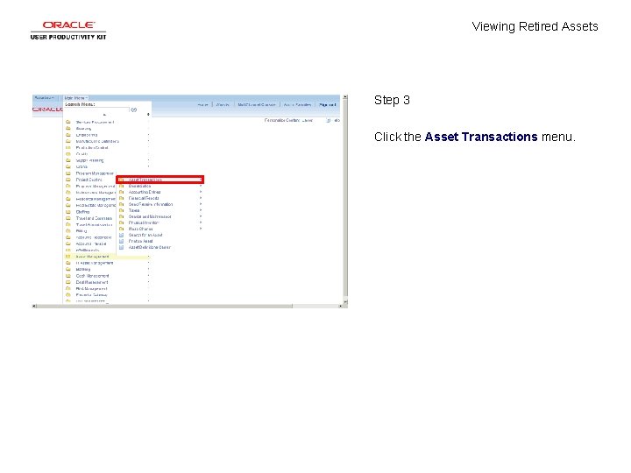This screenshot has height=473, width=631.
Task: Click page icon beside Search for an Asset
Action: point(121,235)
